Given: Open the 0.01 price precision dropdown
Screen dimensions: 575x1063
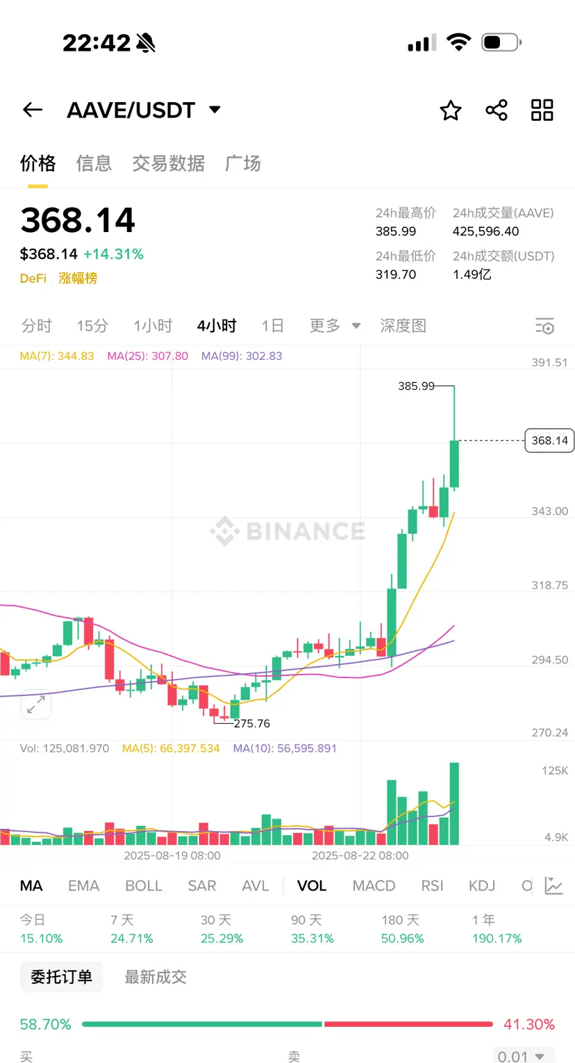Looking at the screenshot, I should (524, 1056).
